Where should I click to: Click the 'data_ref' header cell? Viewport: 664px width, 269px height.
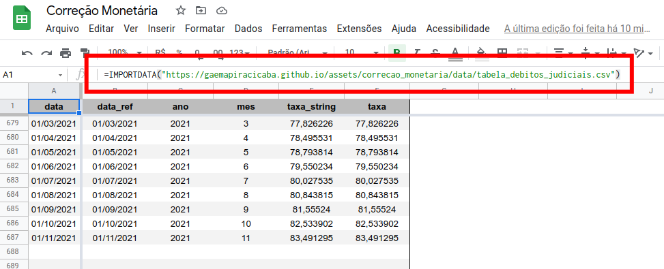coord(115,106)
